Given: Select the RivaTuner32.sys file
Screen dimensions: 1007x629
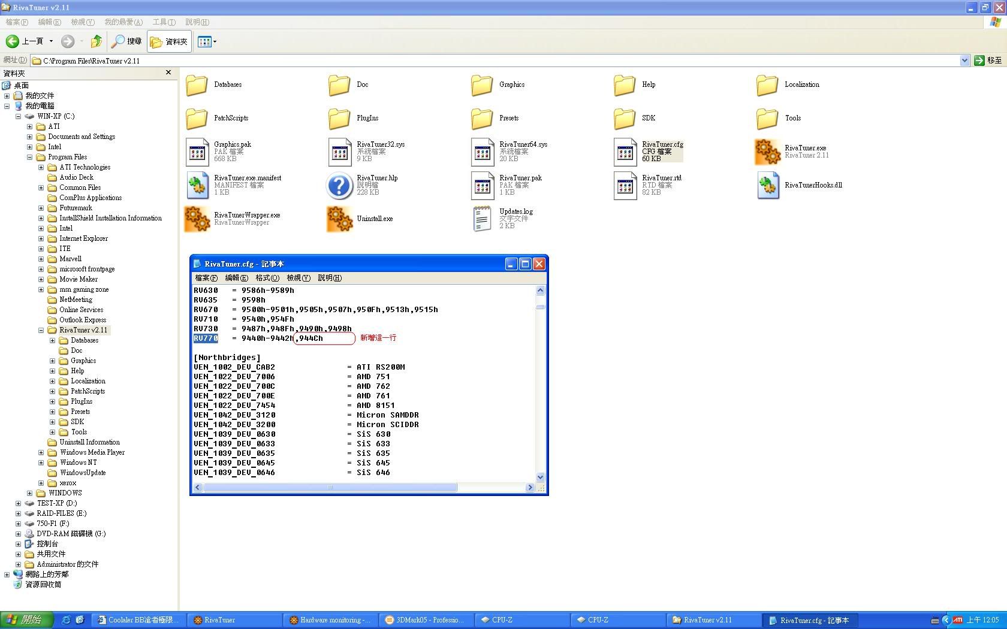Looking at the screenshot, I should [x=340, y=152].
